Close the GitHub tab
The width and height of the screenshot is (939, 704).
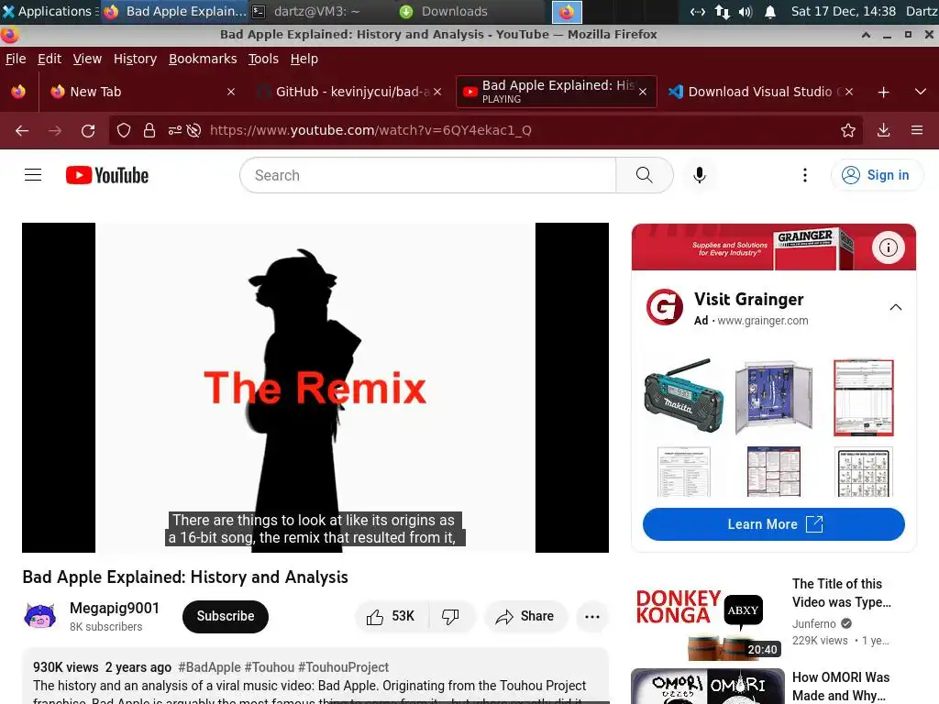tap(437, 92)
